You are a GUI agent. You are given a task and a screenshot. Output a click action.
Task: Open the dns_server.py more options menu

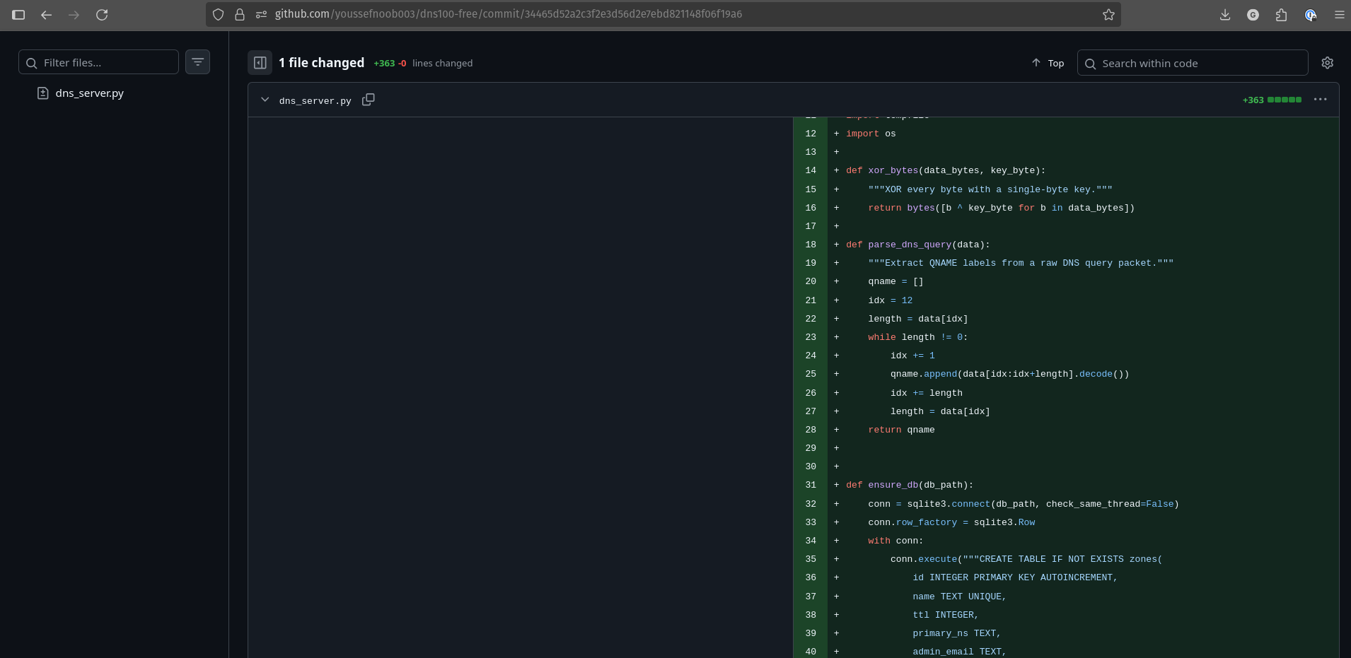(x=1320, y=100)
